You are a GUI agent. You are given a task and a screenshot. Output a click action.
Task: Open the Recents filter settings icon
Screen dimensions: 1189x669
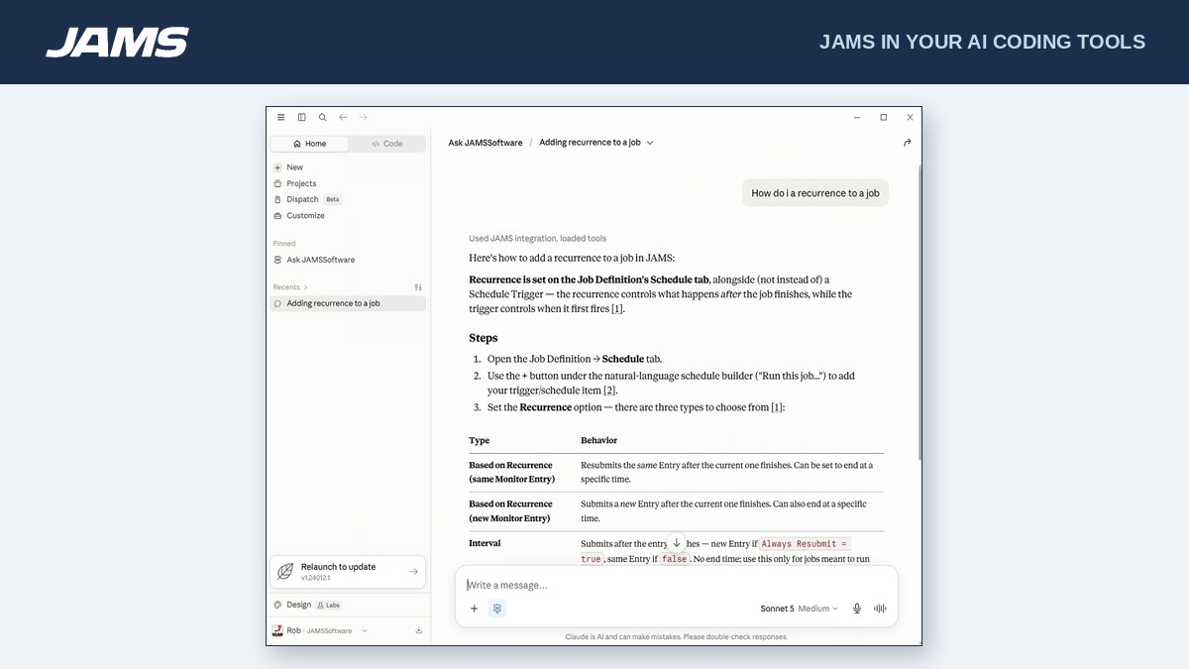coord(418,287)
